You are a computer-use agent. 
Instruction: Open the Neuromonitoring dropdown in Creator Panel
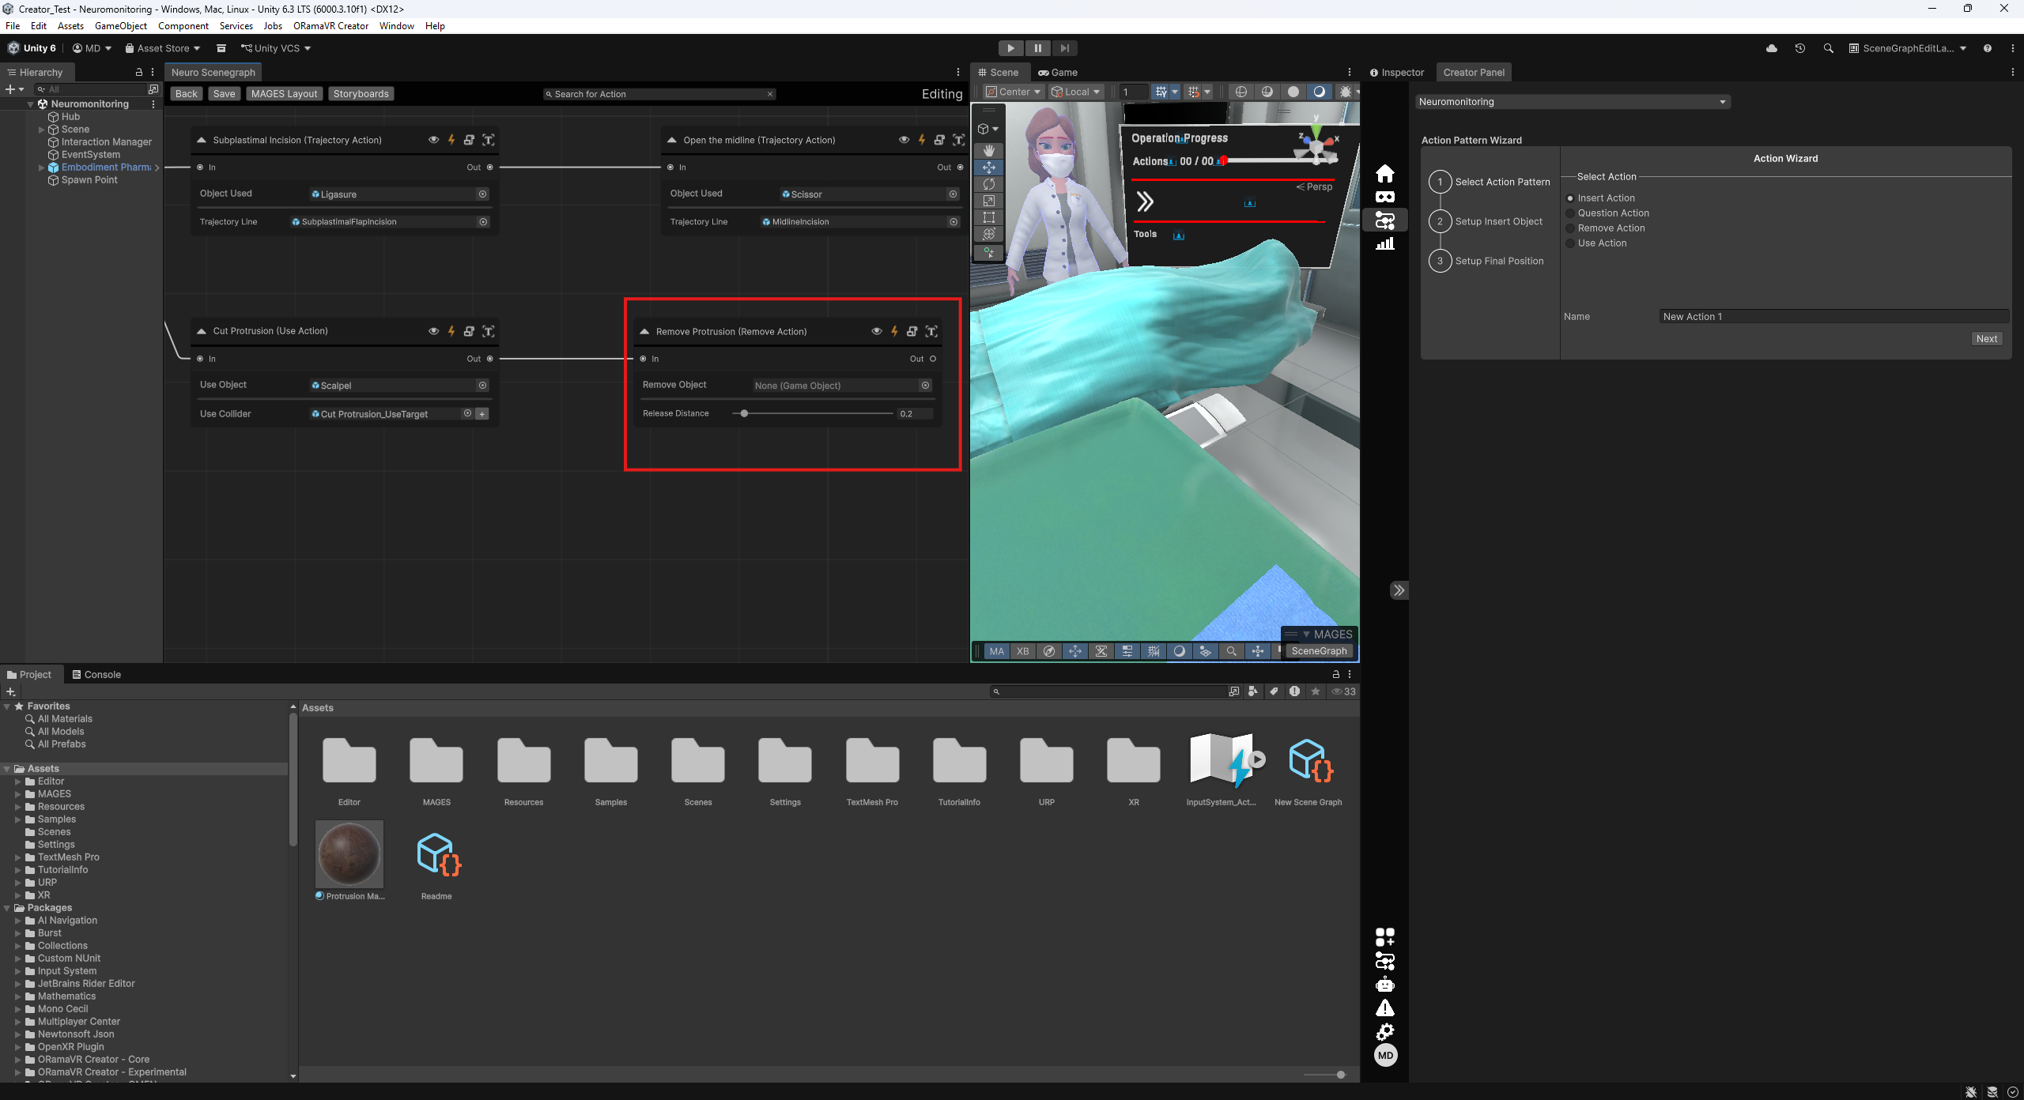pos(1572,102)
